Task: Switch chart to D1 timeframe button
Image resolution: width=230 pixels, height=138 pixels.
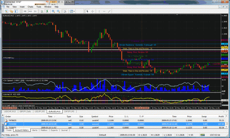Action: [x=35, y=11]
